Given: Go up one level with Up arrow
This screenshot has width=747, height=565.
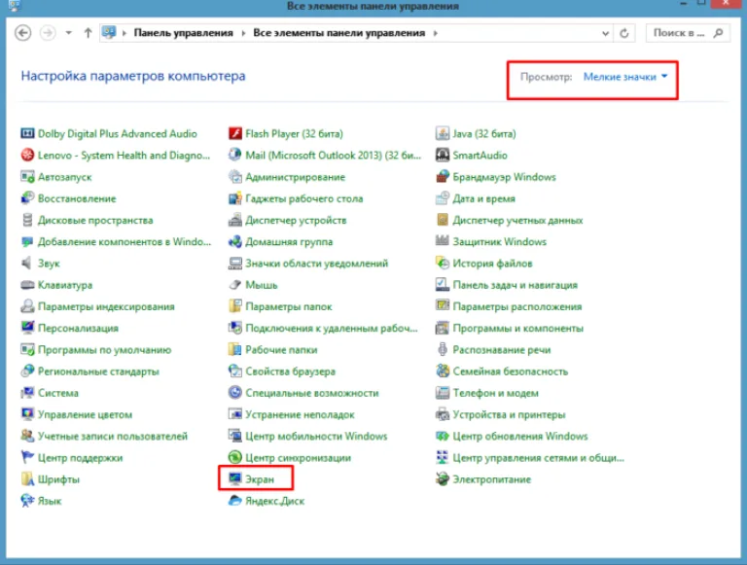Looking at the screenshot, I should [88, 33].
